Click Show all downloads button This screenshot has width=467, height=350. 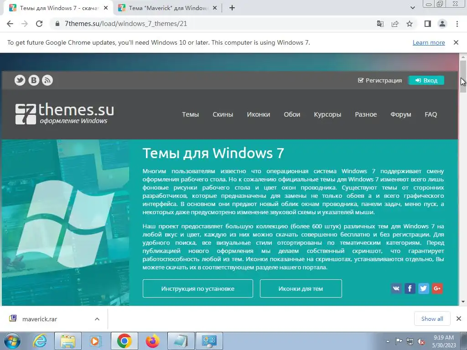click(432, 319)
